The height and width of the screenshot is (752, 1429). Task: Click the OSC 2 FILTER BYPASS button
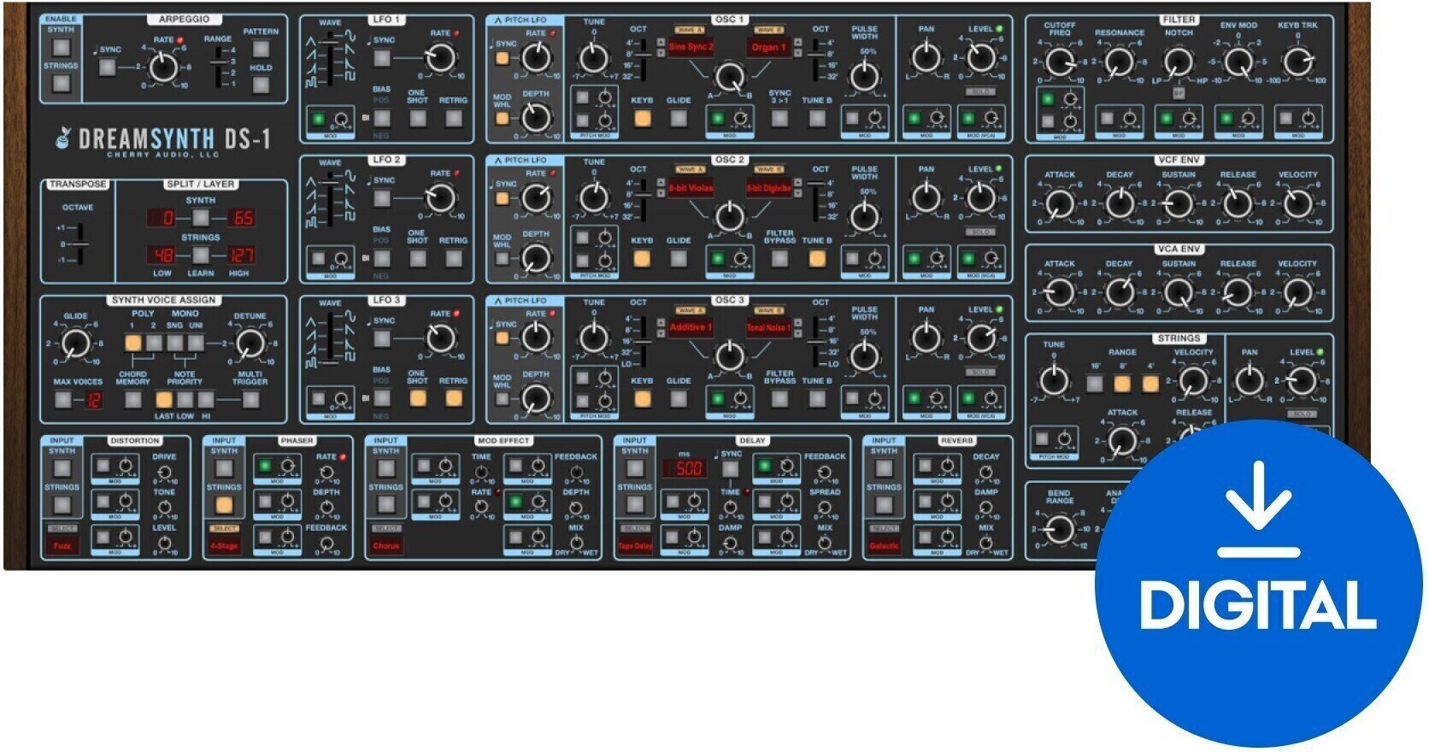[x=779, y=258]
